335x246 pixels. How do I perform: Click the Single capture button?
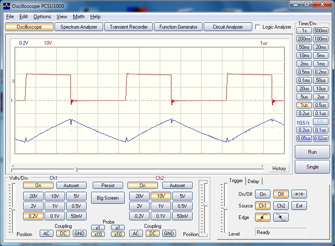pos(312,167)
